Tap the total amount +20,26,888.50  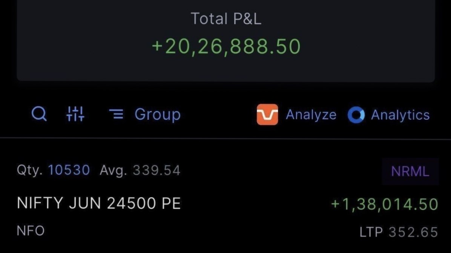226,47
